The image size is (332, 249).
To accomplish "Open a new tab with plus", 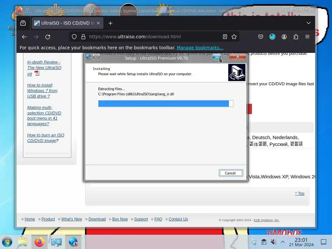I will coord(110,23).
